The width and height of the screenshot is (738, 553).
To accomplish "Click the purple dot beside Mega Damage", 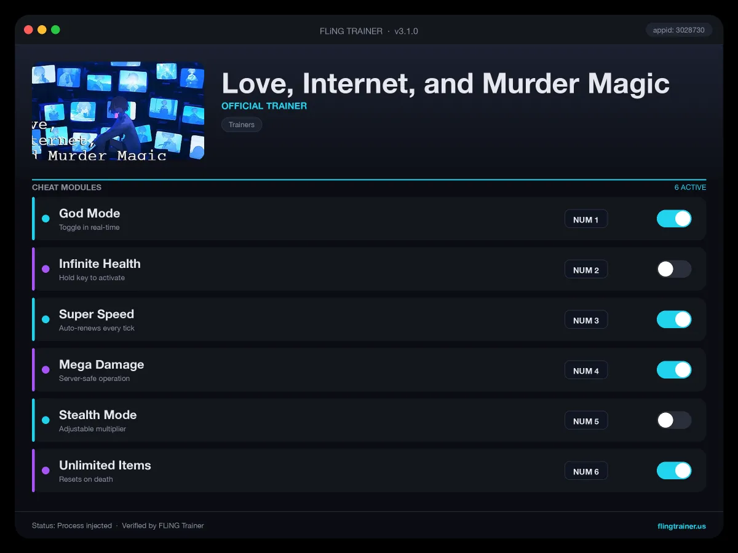I will pyautogui.click(x=46, y=370).
